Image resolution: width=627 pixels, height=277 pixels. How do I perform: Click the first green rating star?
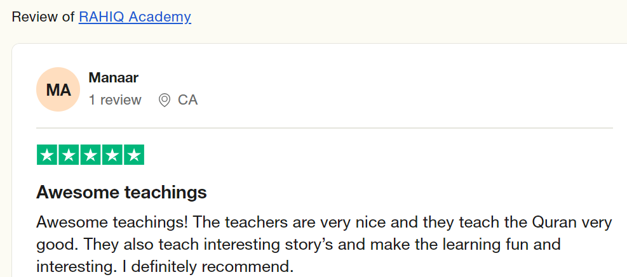47,155
